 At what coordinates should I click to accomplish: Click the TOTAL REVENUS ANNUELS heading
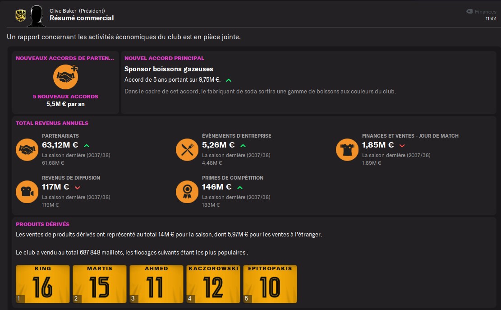[52, 123]
